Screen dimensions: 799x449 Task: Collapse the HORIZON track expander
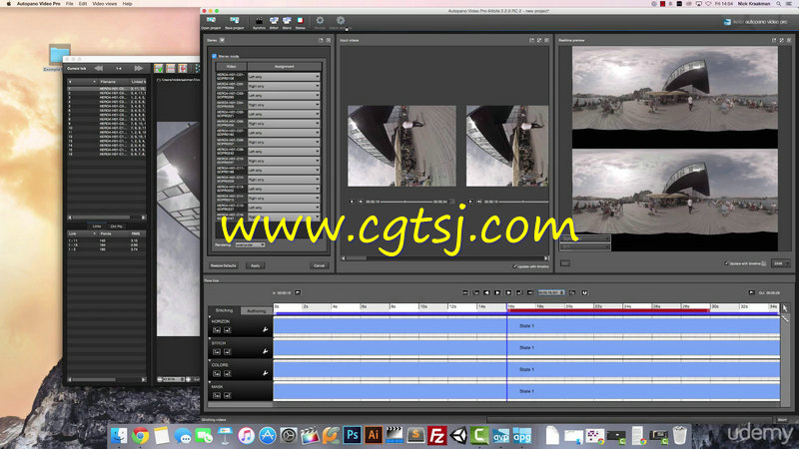(x=210, y=317)
